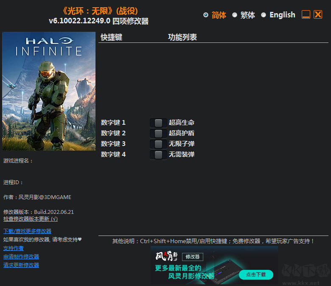Select the 简体 language radio button
The width and height of the screenshot is (331, 286).
[x=206, y=15]
